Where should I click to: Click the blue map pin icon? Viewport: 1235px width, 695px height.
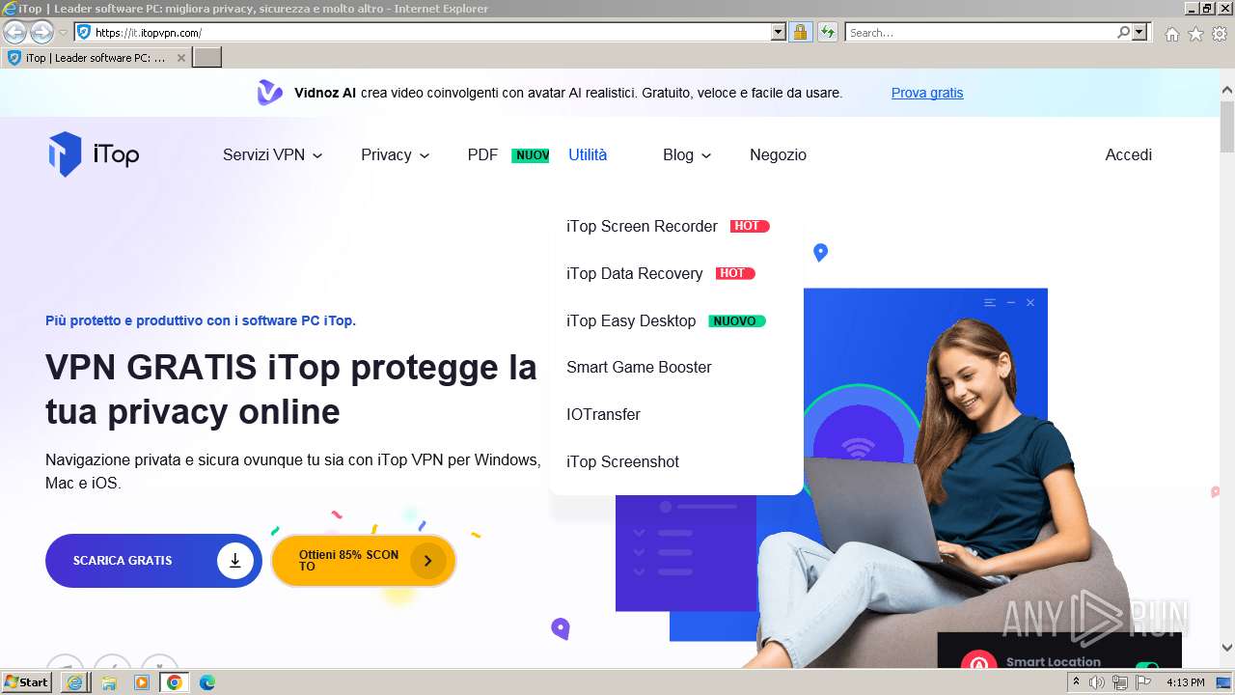point(820,253)
